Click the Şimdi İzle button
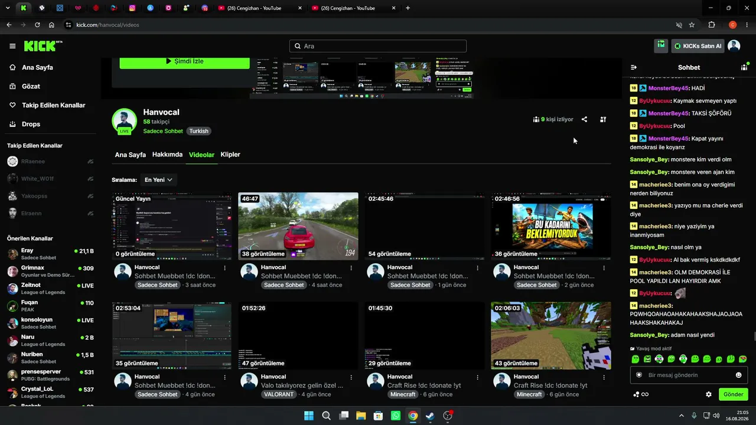The height and width of the screenshot is (425, 756). (185, 61)
